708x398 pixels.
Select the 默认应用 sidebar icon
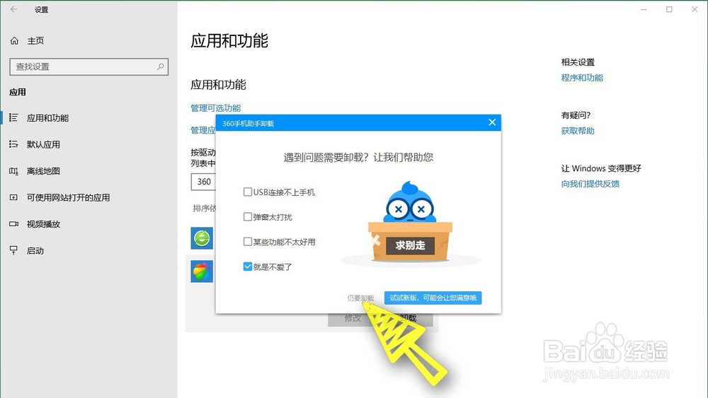point(13,144)
